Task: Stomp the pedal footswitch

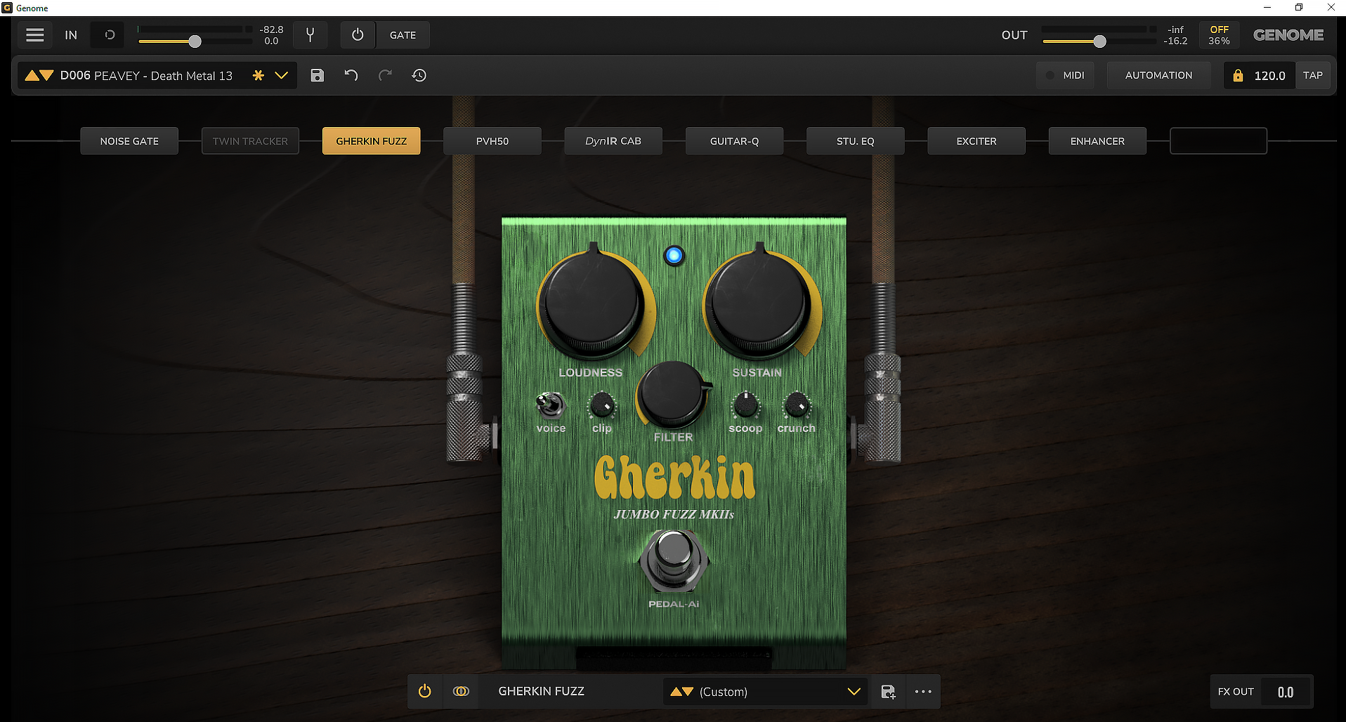Action: (674, 560)
